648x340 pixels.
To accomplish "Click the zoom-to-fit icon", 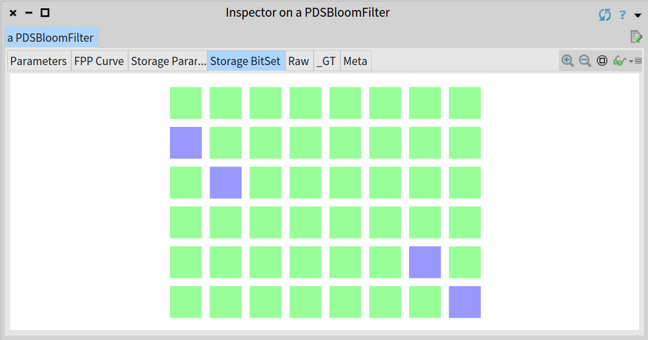I will tap(602, 61).
